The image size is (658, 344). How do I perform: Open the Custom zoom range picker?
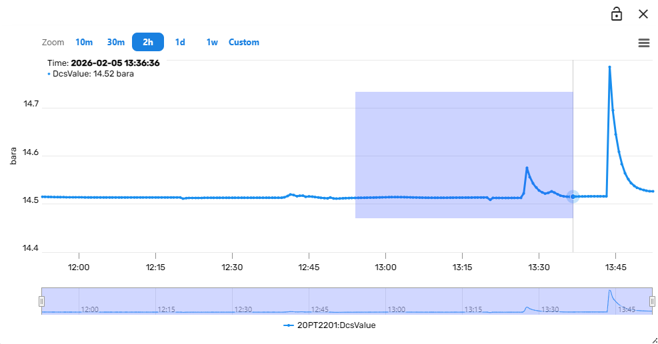pyautogui.click(x=244, y=42)
